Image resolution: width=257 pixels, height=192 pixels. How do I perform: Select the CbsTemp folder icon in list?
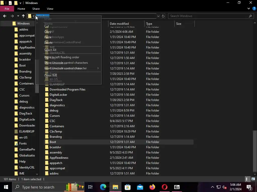pos(47,131)
